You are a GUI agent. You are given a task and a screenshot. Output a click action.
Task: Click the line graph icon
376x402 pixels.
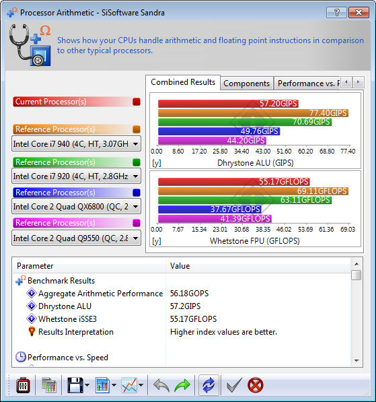[x=129, y=385]
